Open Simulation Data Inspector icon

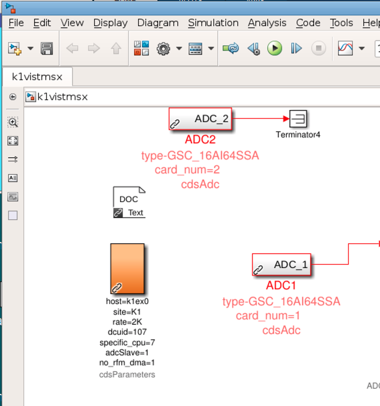[345, 48]
